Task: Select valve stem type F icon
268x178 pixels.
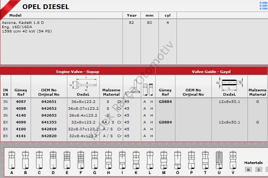Action: [x=81, y=160]
